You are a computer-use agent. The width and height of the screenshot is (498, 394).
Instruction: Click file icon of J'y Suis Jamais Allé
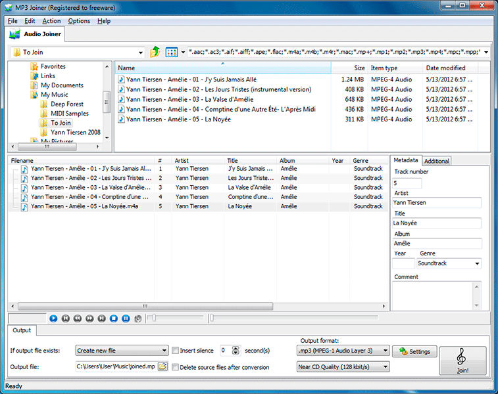point(121,79)
